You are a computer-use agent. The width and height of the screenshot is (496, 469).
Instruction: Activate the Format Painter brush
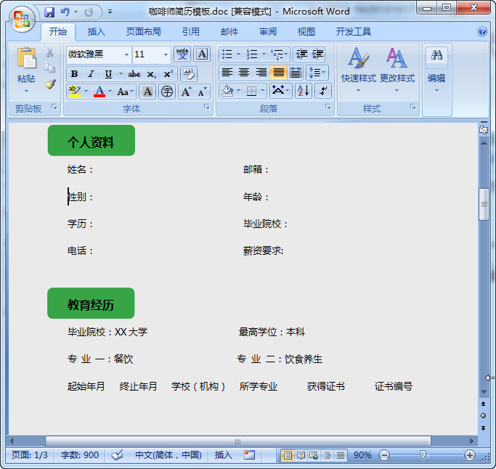click(x=50, y=84)
